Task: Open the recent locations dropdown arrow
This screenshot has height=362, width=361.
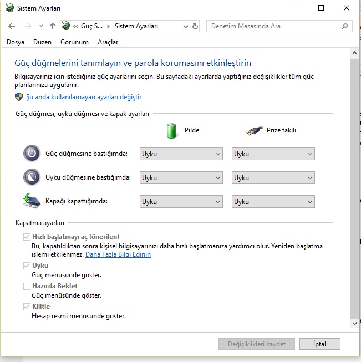Action: (x=41, y=26)
